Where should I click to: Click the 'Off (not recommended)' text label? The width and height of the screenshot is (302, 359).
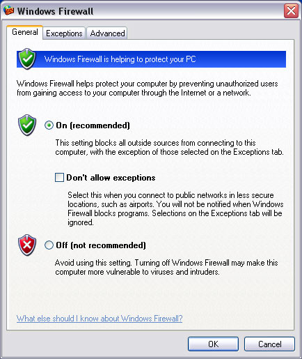tap(101, 245)
